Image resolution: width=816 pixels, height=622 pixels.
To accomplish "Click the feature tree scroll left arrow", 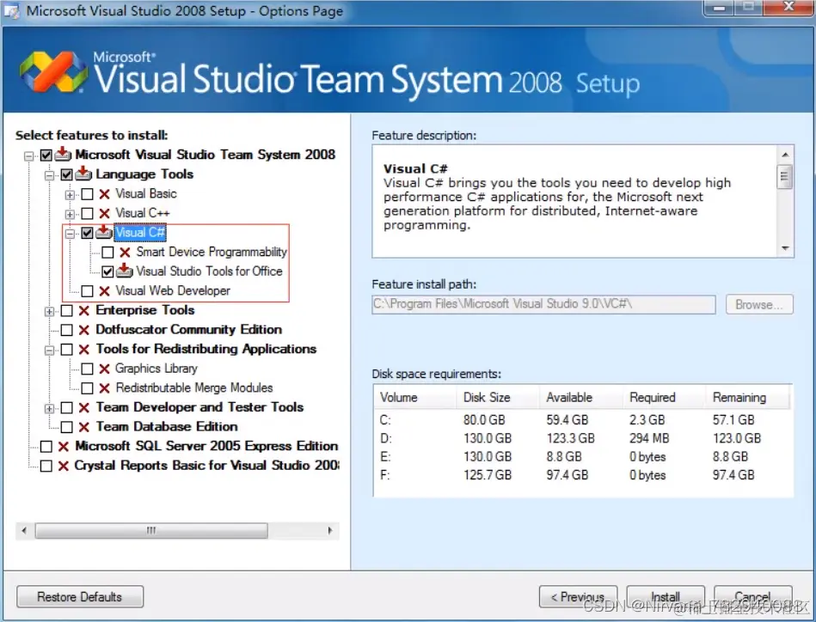I will [24, 530].
